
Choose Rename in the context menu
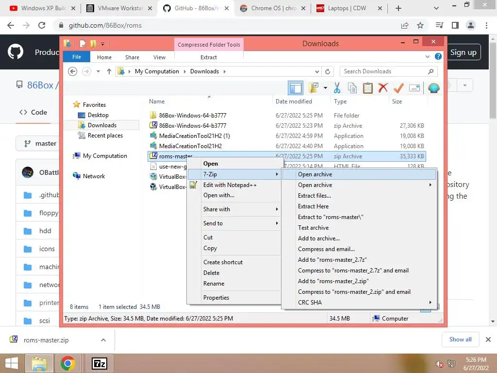tap(234, 284)
